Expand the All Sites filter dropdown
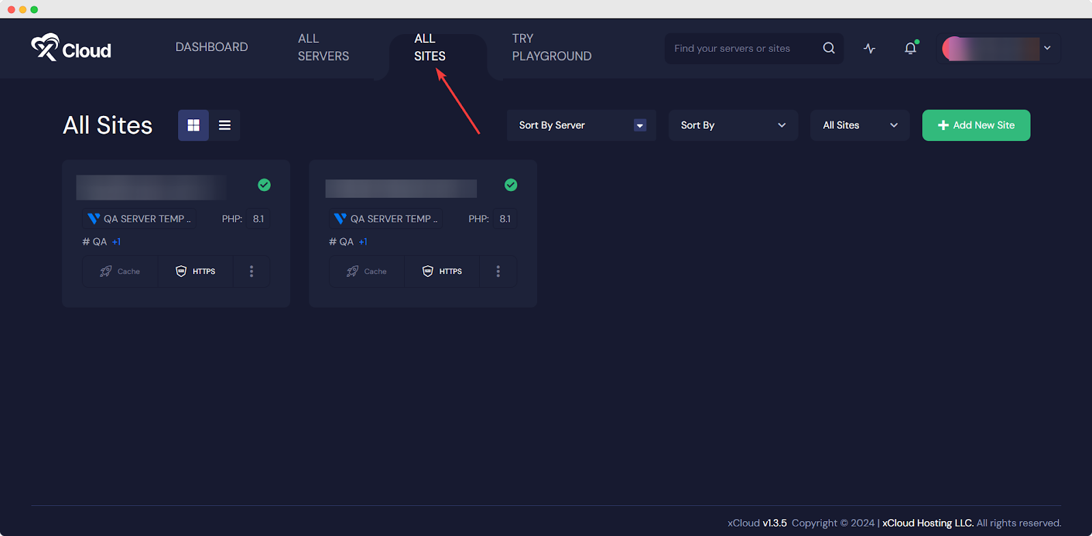Screen dimensions: 1092x536 [x=859, y=125]
